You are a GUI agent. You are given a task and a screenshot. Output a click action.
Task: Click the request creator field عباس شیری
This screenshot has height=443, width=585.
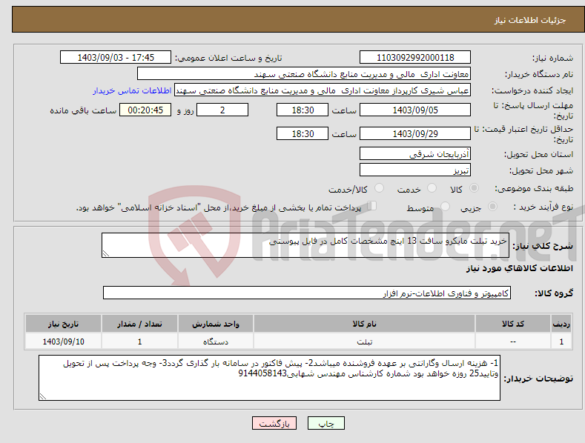[323, 90]
